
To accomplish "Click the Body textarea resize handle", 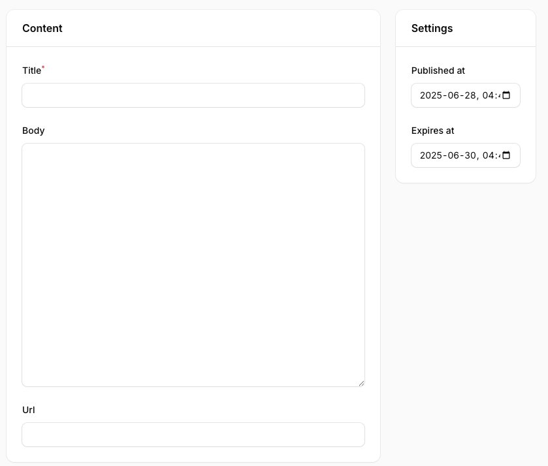I will tap(361, 383).
